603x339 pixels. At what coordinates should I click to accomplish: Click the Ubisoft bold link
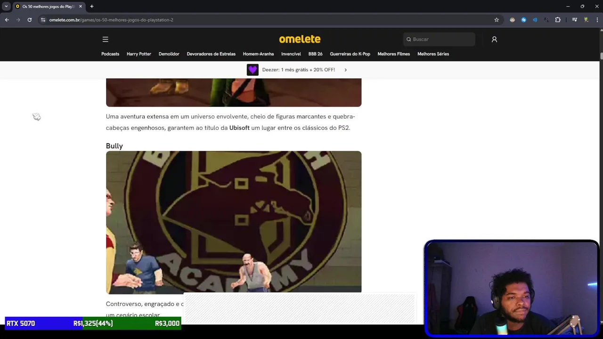tap(239, 128)
